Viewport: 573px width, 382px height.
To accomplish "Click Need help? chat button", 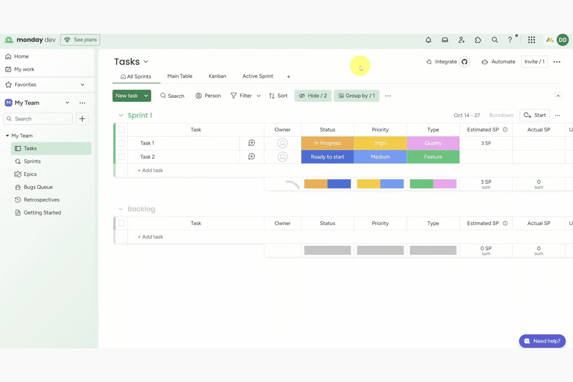I will coord(542,341).
